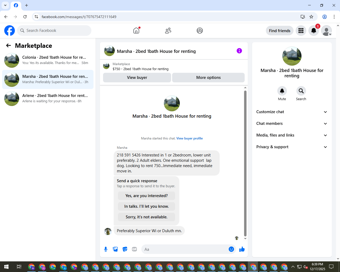Send quick response "Yes, are you interested?"
This screenshot has width=340, height=272.
[147, 196]
